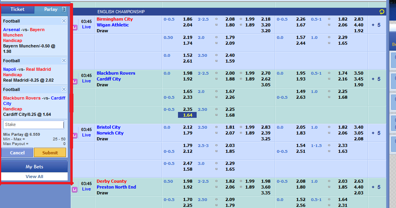396x208 pixels.
Task: Pick Preston North End win odds 3.60
Action: [x=266, y=187]
